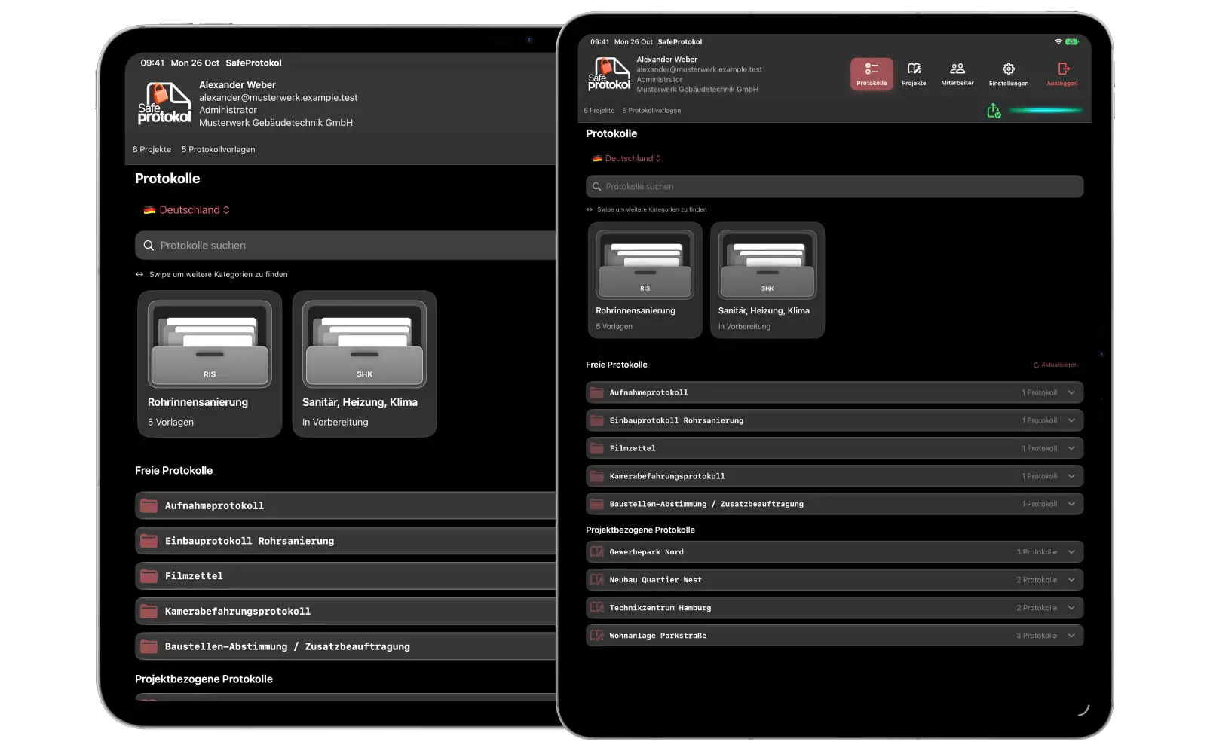The height and width of the screenshot is (754, 1207).
Task: Expand the Wohnanlage Parkstraße row chevron
Action: click(1071, 636)
